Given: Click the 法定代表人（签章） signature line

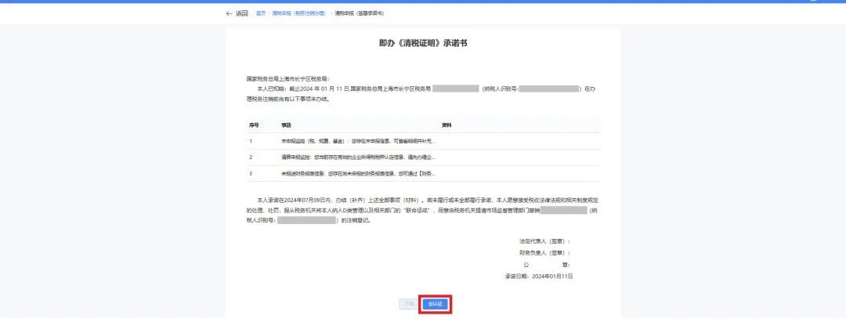Looking at the screenshot, I should tap(540, 241).
